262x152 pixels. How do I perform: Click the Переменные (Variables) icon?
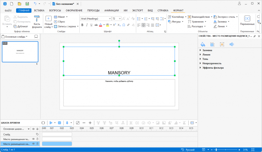click(x=247, y=18)
